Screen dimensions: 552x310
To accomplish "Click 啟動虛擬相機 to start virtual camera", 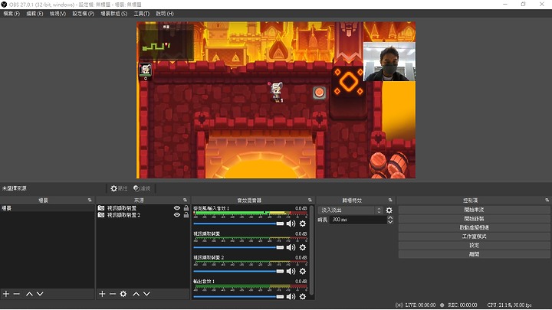I will point(475,228).
